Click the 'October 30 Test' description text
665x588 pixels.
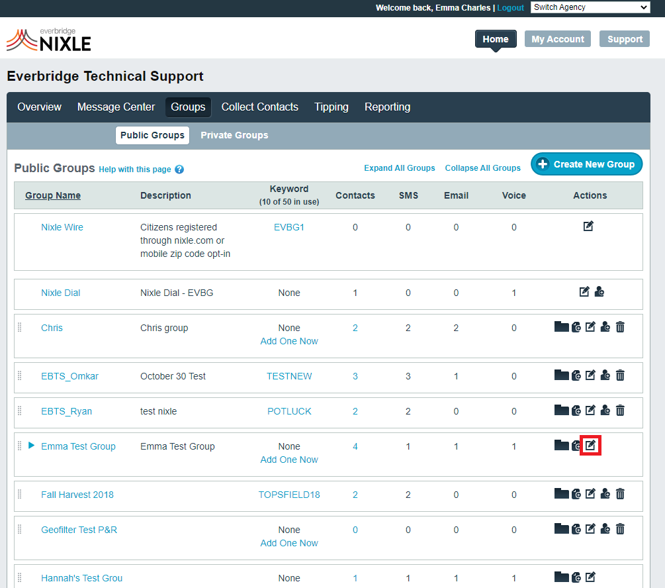(x=173, y=376)
